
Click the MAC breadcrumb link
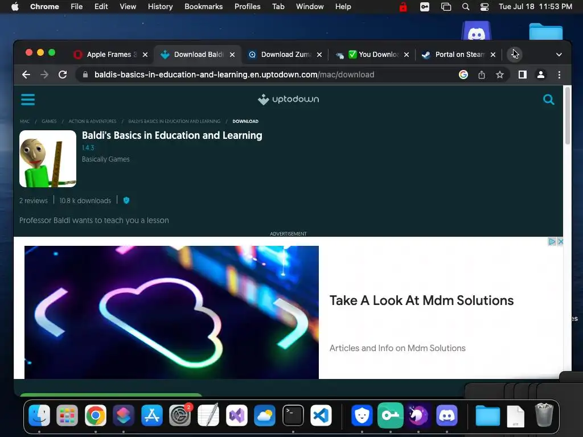tap(24, 121)
